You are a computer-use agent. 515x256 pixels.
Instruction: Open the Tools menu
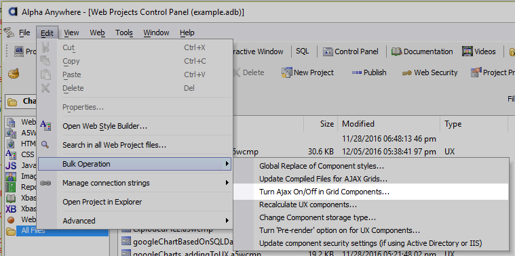click(x=123, y=33)
